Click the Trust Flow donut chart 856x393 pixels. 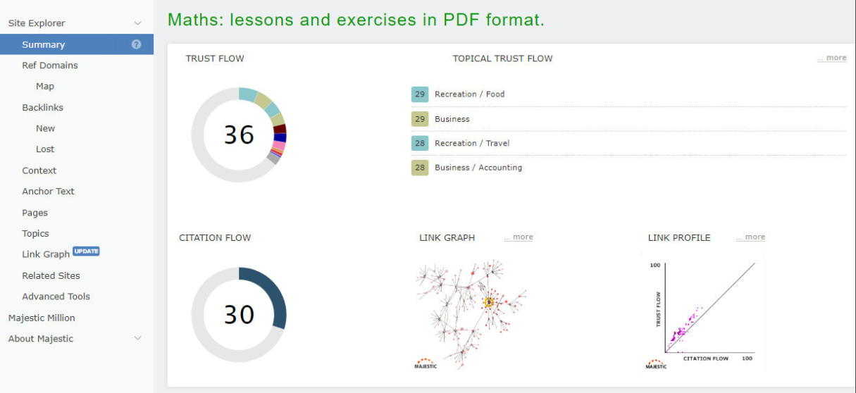coord(239,135)
